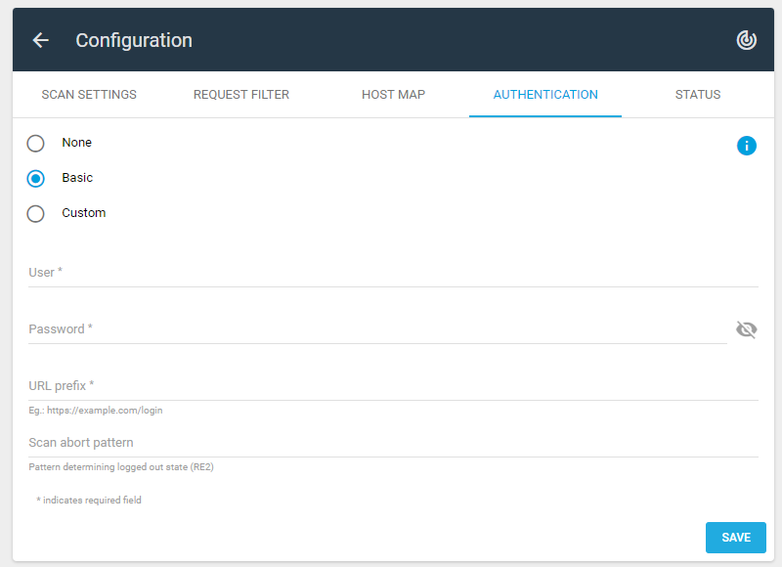Screen dimensions: 782x567
Task: Click the Scan abort pattern field
Action: (393, 443)
